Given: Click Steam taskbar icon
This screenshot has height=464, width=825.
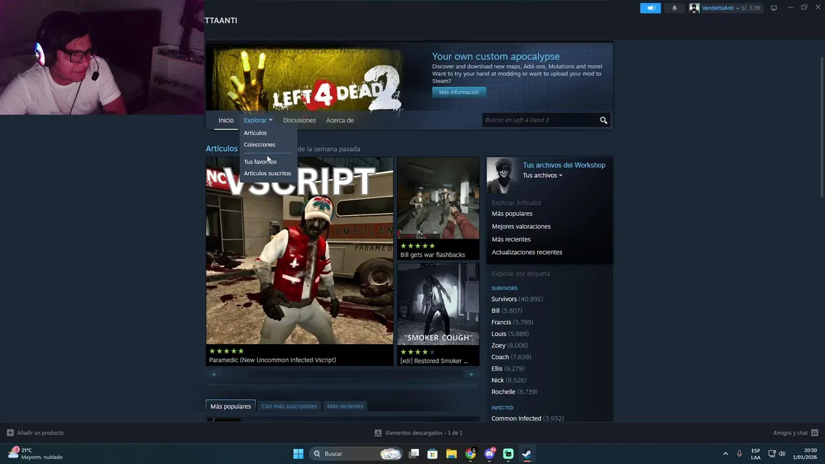Looking at the screenshot, I should pyautogui.click(x=527, y=454).
